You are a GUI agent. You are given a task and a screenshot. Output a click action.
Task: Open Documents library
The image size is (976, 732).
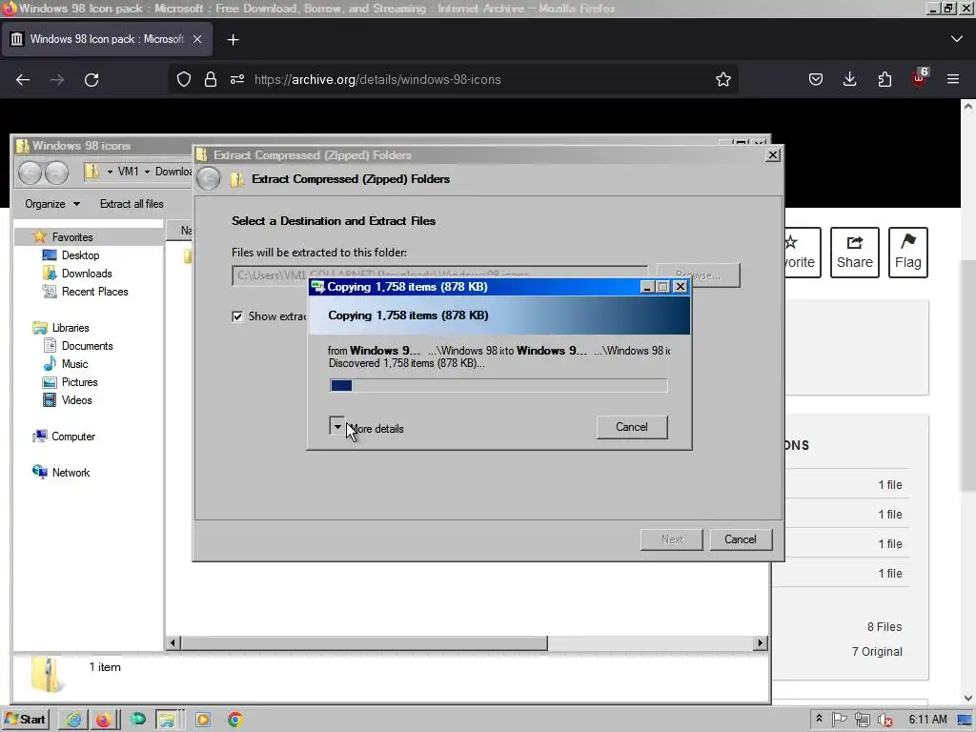pyautogui.click(x=87, y=345)
